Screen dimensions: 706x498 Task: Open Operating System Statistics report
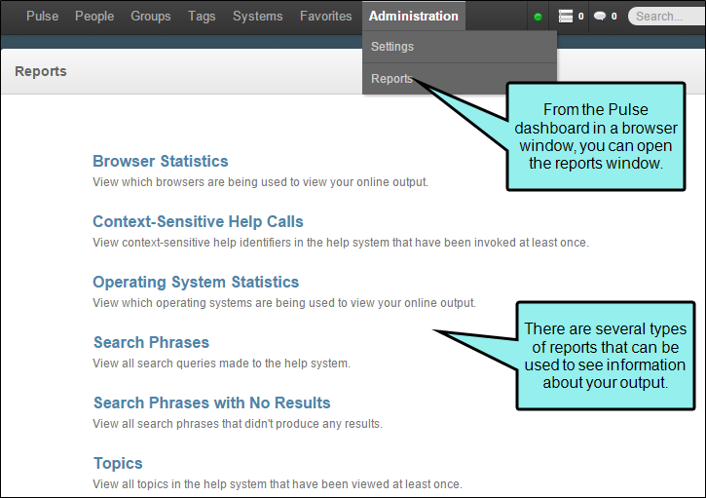pos(196,282)
